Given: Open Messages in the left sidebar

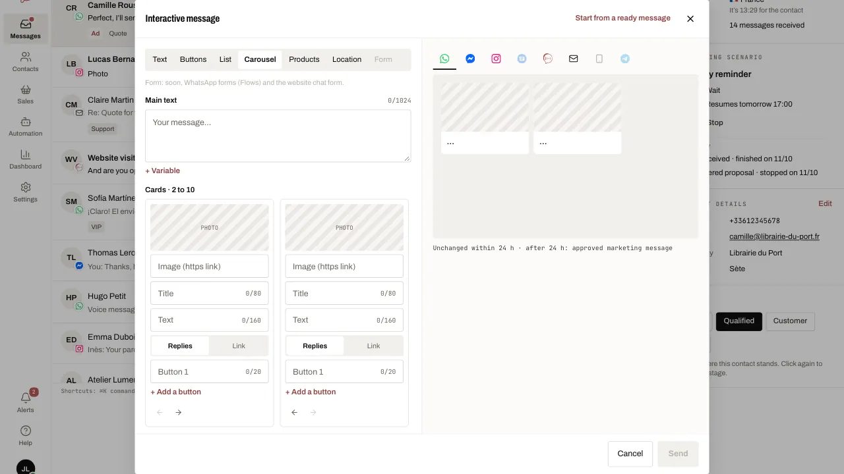Looking at the screenshot, I should click(26, 29).
